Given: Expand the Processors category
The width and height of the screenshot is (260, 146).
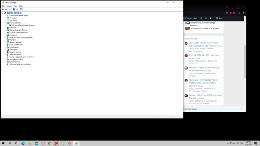Looking at the screenshot, I should 5,50.
